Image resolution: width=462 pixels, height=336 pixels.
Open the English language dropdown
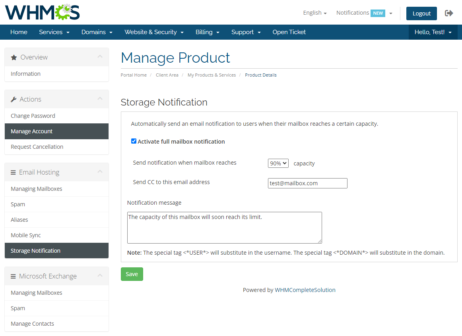(314, 13)
